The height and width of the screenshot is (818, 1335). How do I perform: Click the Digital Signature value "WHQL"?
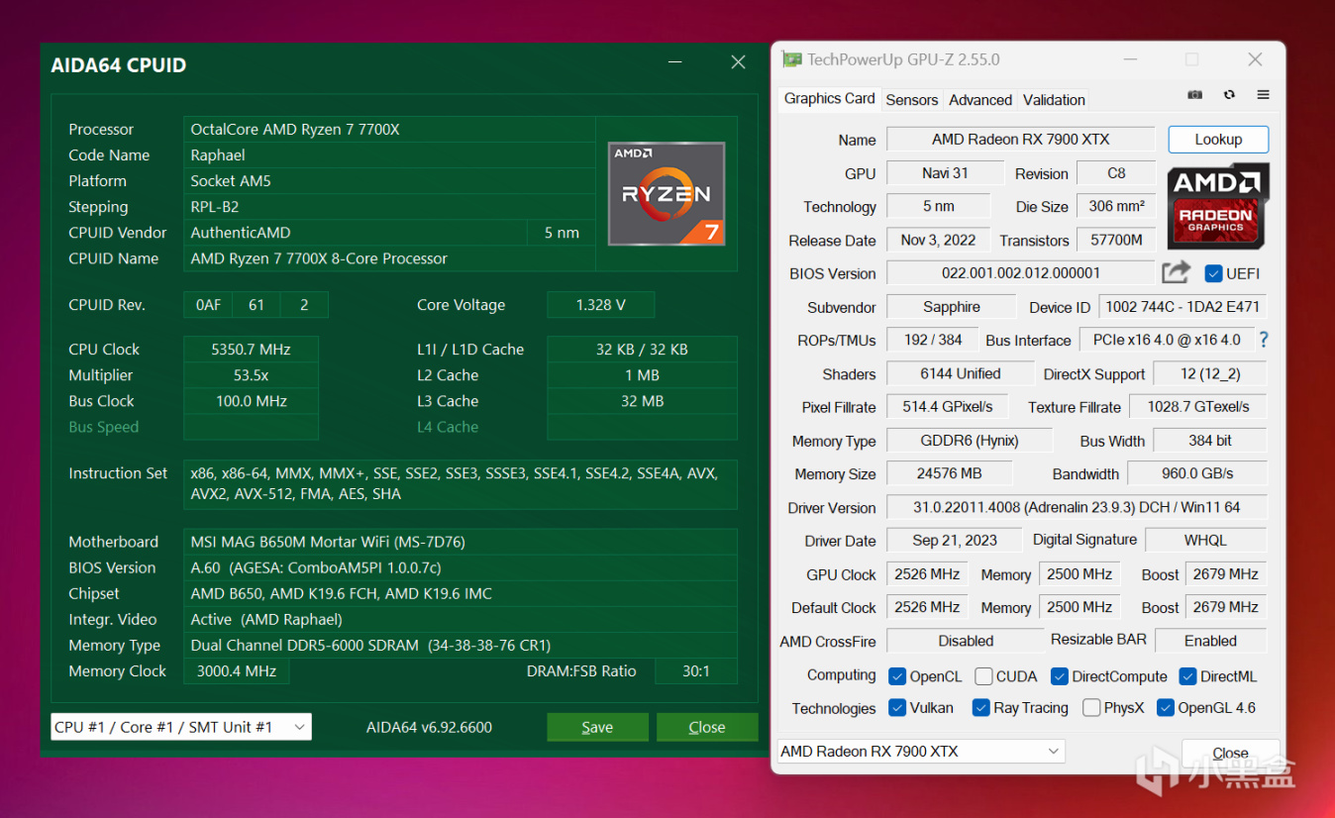coord(1205,540)
